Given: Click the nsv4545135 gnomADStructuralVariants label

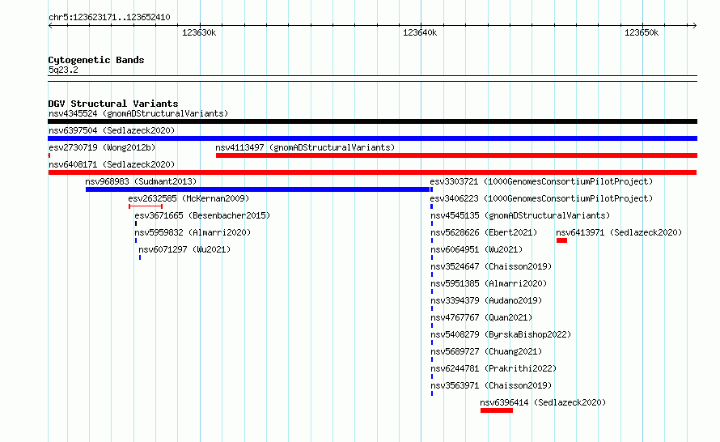Looking at the screenshot, I should (x=520, y=215).
